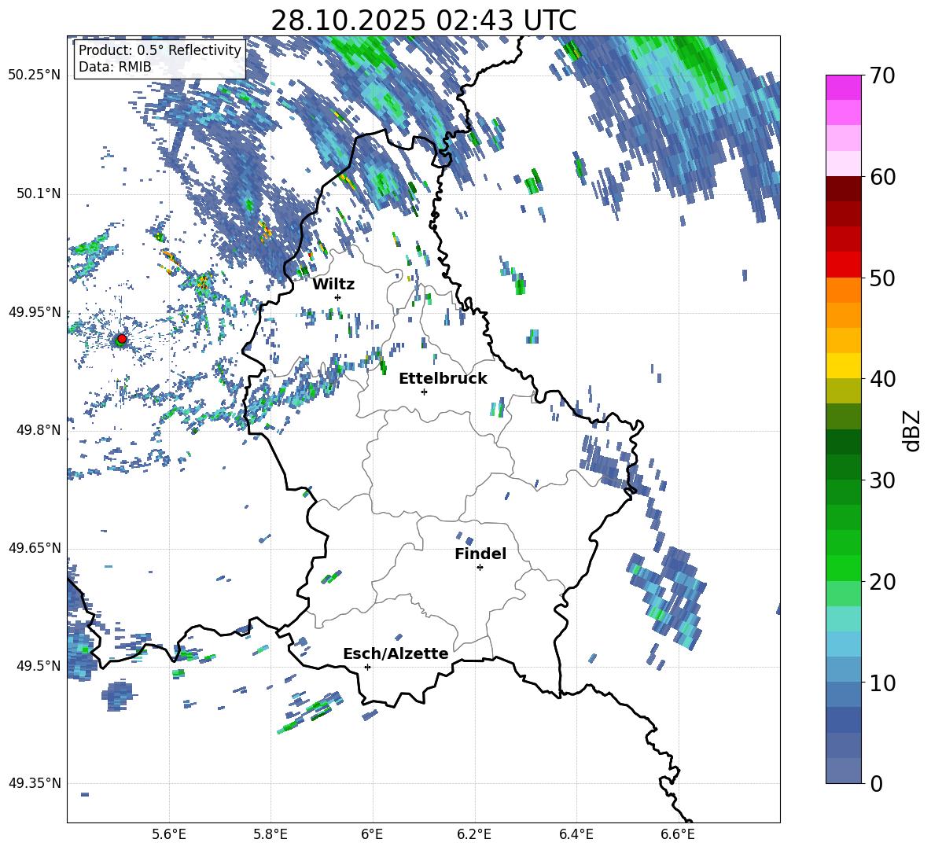The image size is (931, 850).
Task: Click longitude label 5.6°E
Action: coord(169,835)
